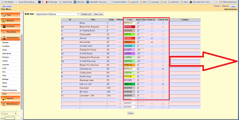Open the Check Email bookmark

(65, 2)
